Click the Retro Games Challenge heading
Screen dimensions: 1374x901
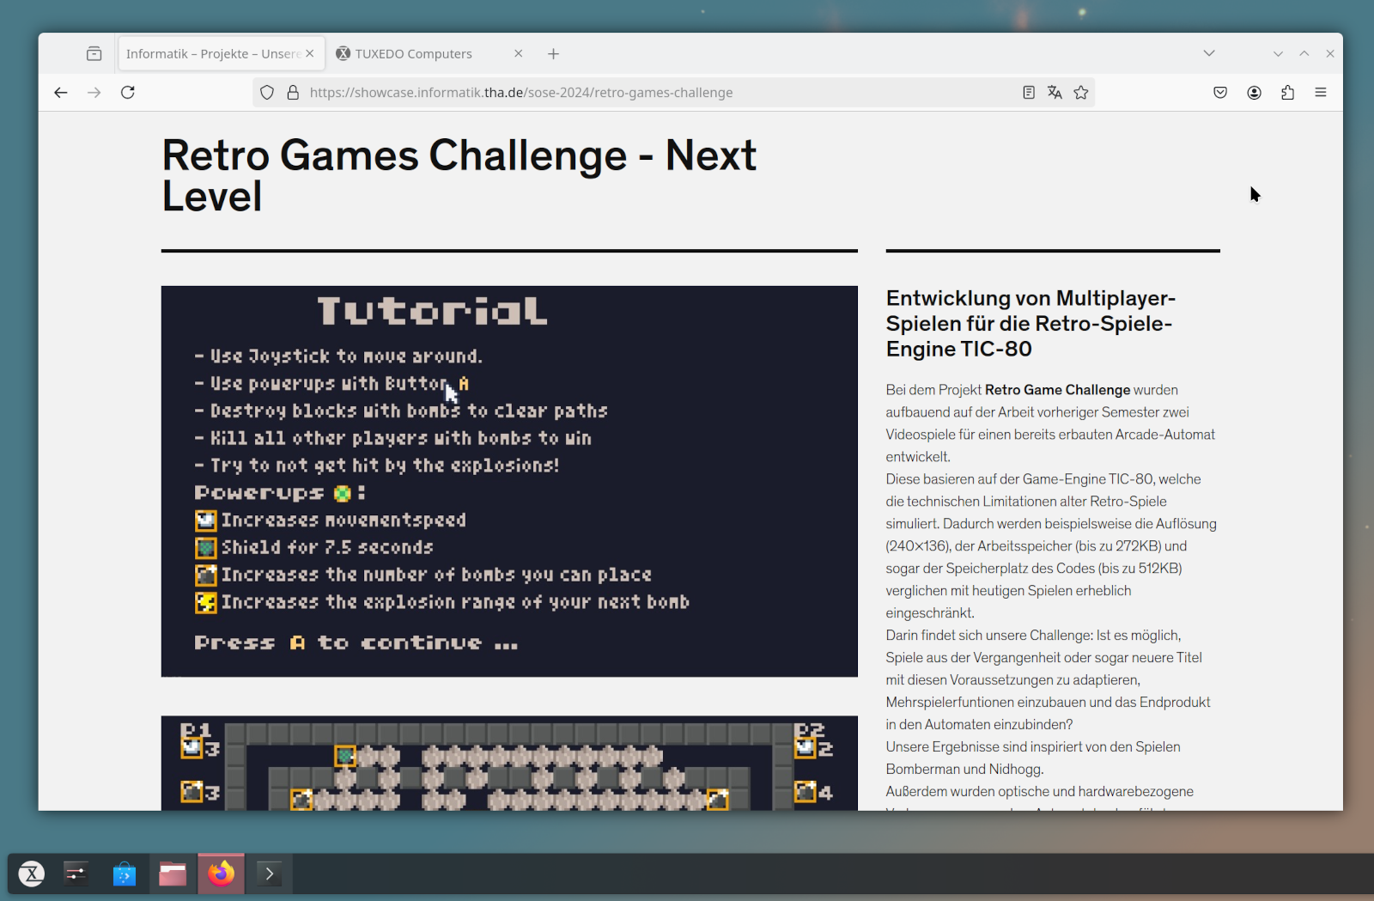459,175
